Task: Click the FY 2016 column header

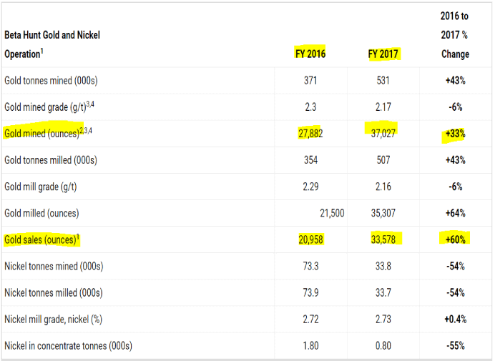Action: pyautogui.click(x=310, y=54)
